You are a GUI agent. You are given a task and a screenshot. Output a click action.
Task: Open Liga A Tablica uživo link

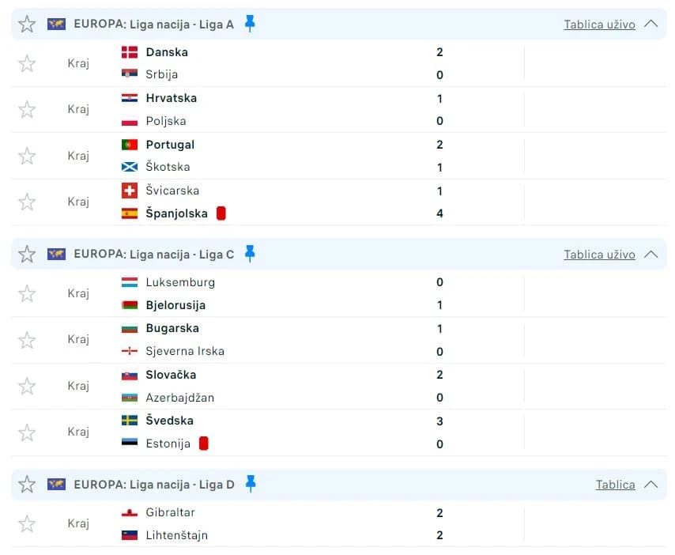(x=599, y=25)
